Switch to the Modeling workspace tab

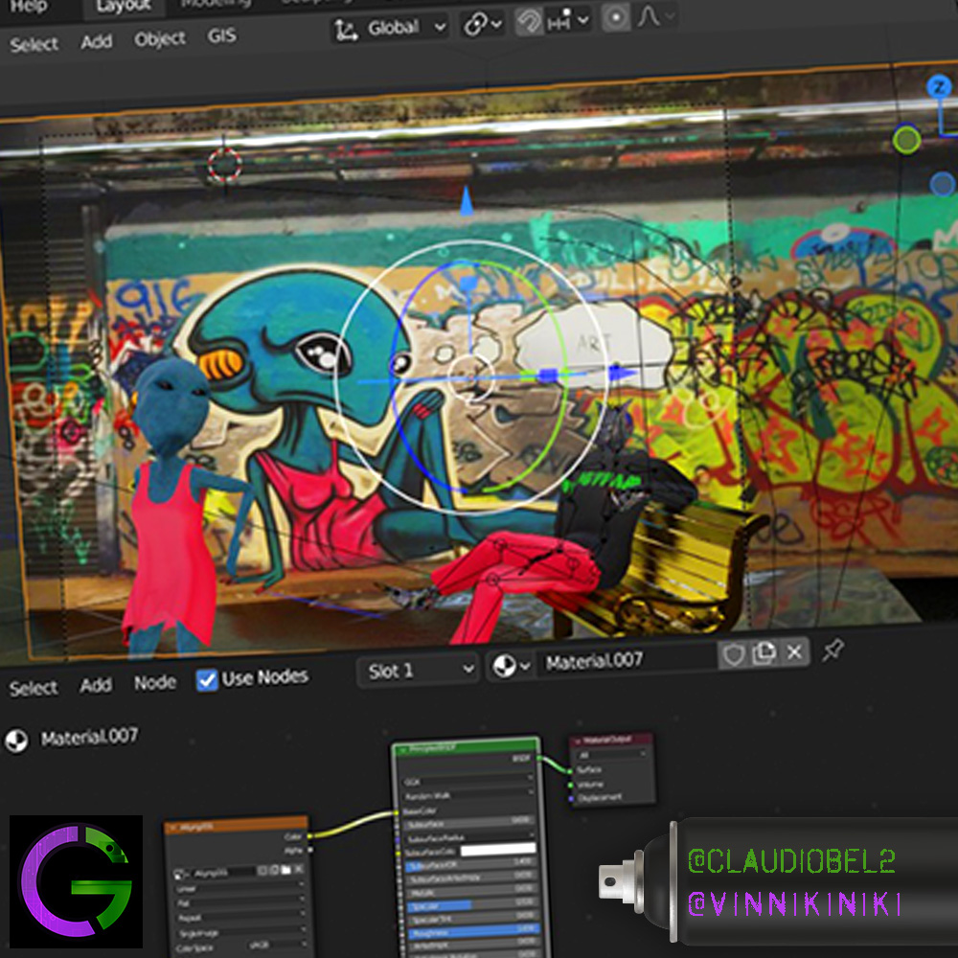pyautogui.click(x=215, y=4)
